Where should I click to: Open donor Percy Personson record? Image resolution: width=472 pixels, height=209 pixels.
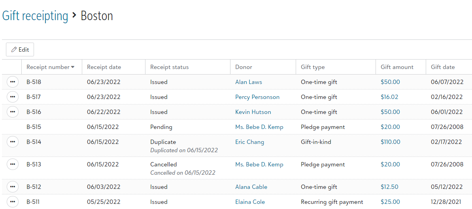click(257, 97)
